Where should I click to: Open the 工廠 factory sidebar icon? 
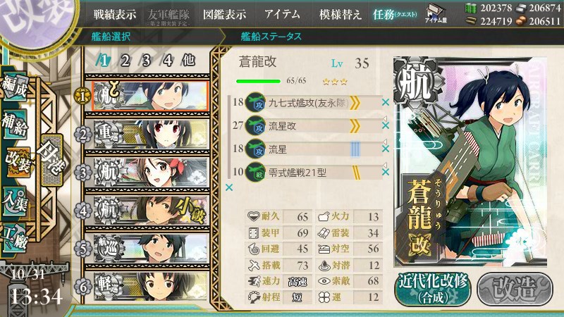[15, 237]
